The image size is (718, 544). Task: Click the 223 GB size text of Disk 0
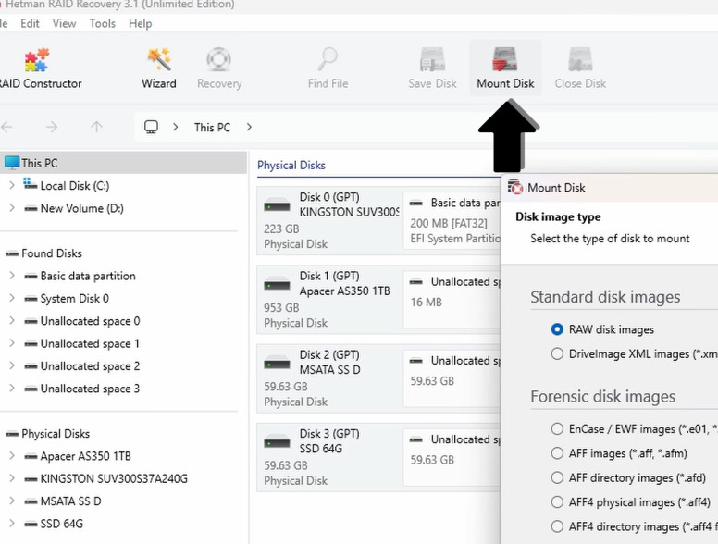tap(281, 229)
